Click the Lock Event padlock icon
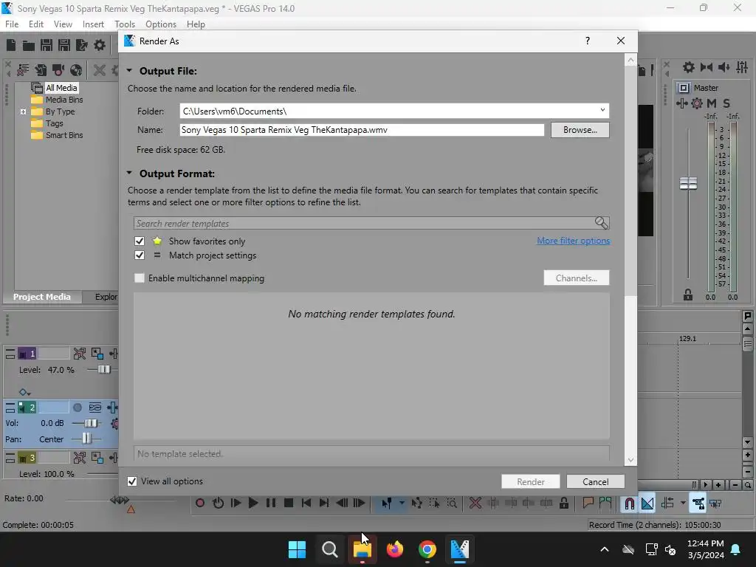This screenshot has width=756, height=567. [563, 503]
